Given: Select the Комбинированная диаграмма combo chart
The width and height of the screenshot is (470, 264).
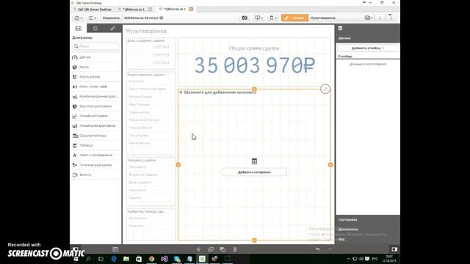Looking at the screenshot, I should pos(95,96).
